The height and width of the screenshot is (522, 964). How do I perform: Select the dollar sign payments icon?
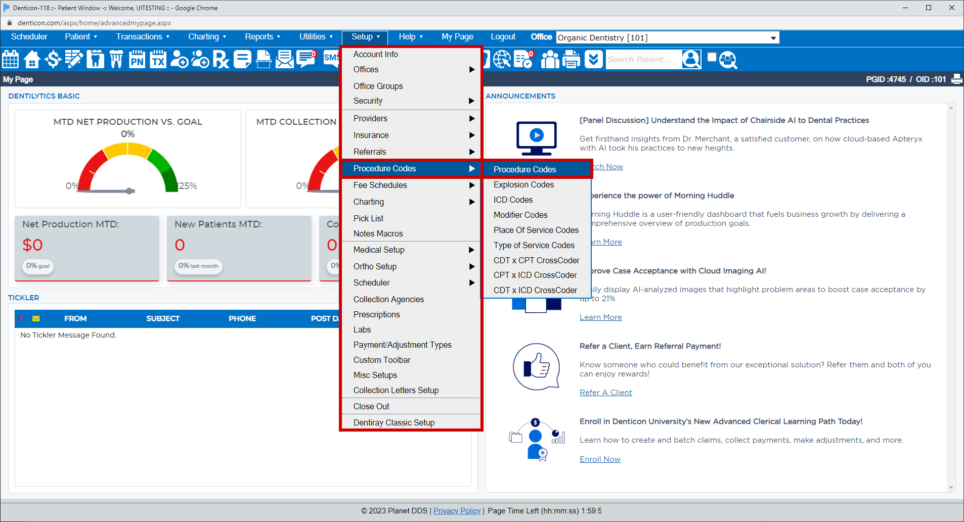[53, 59]
